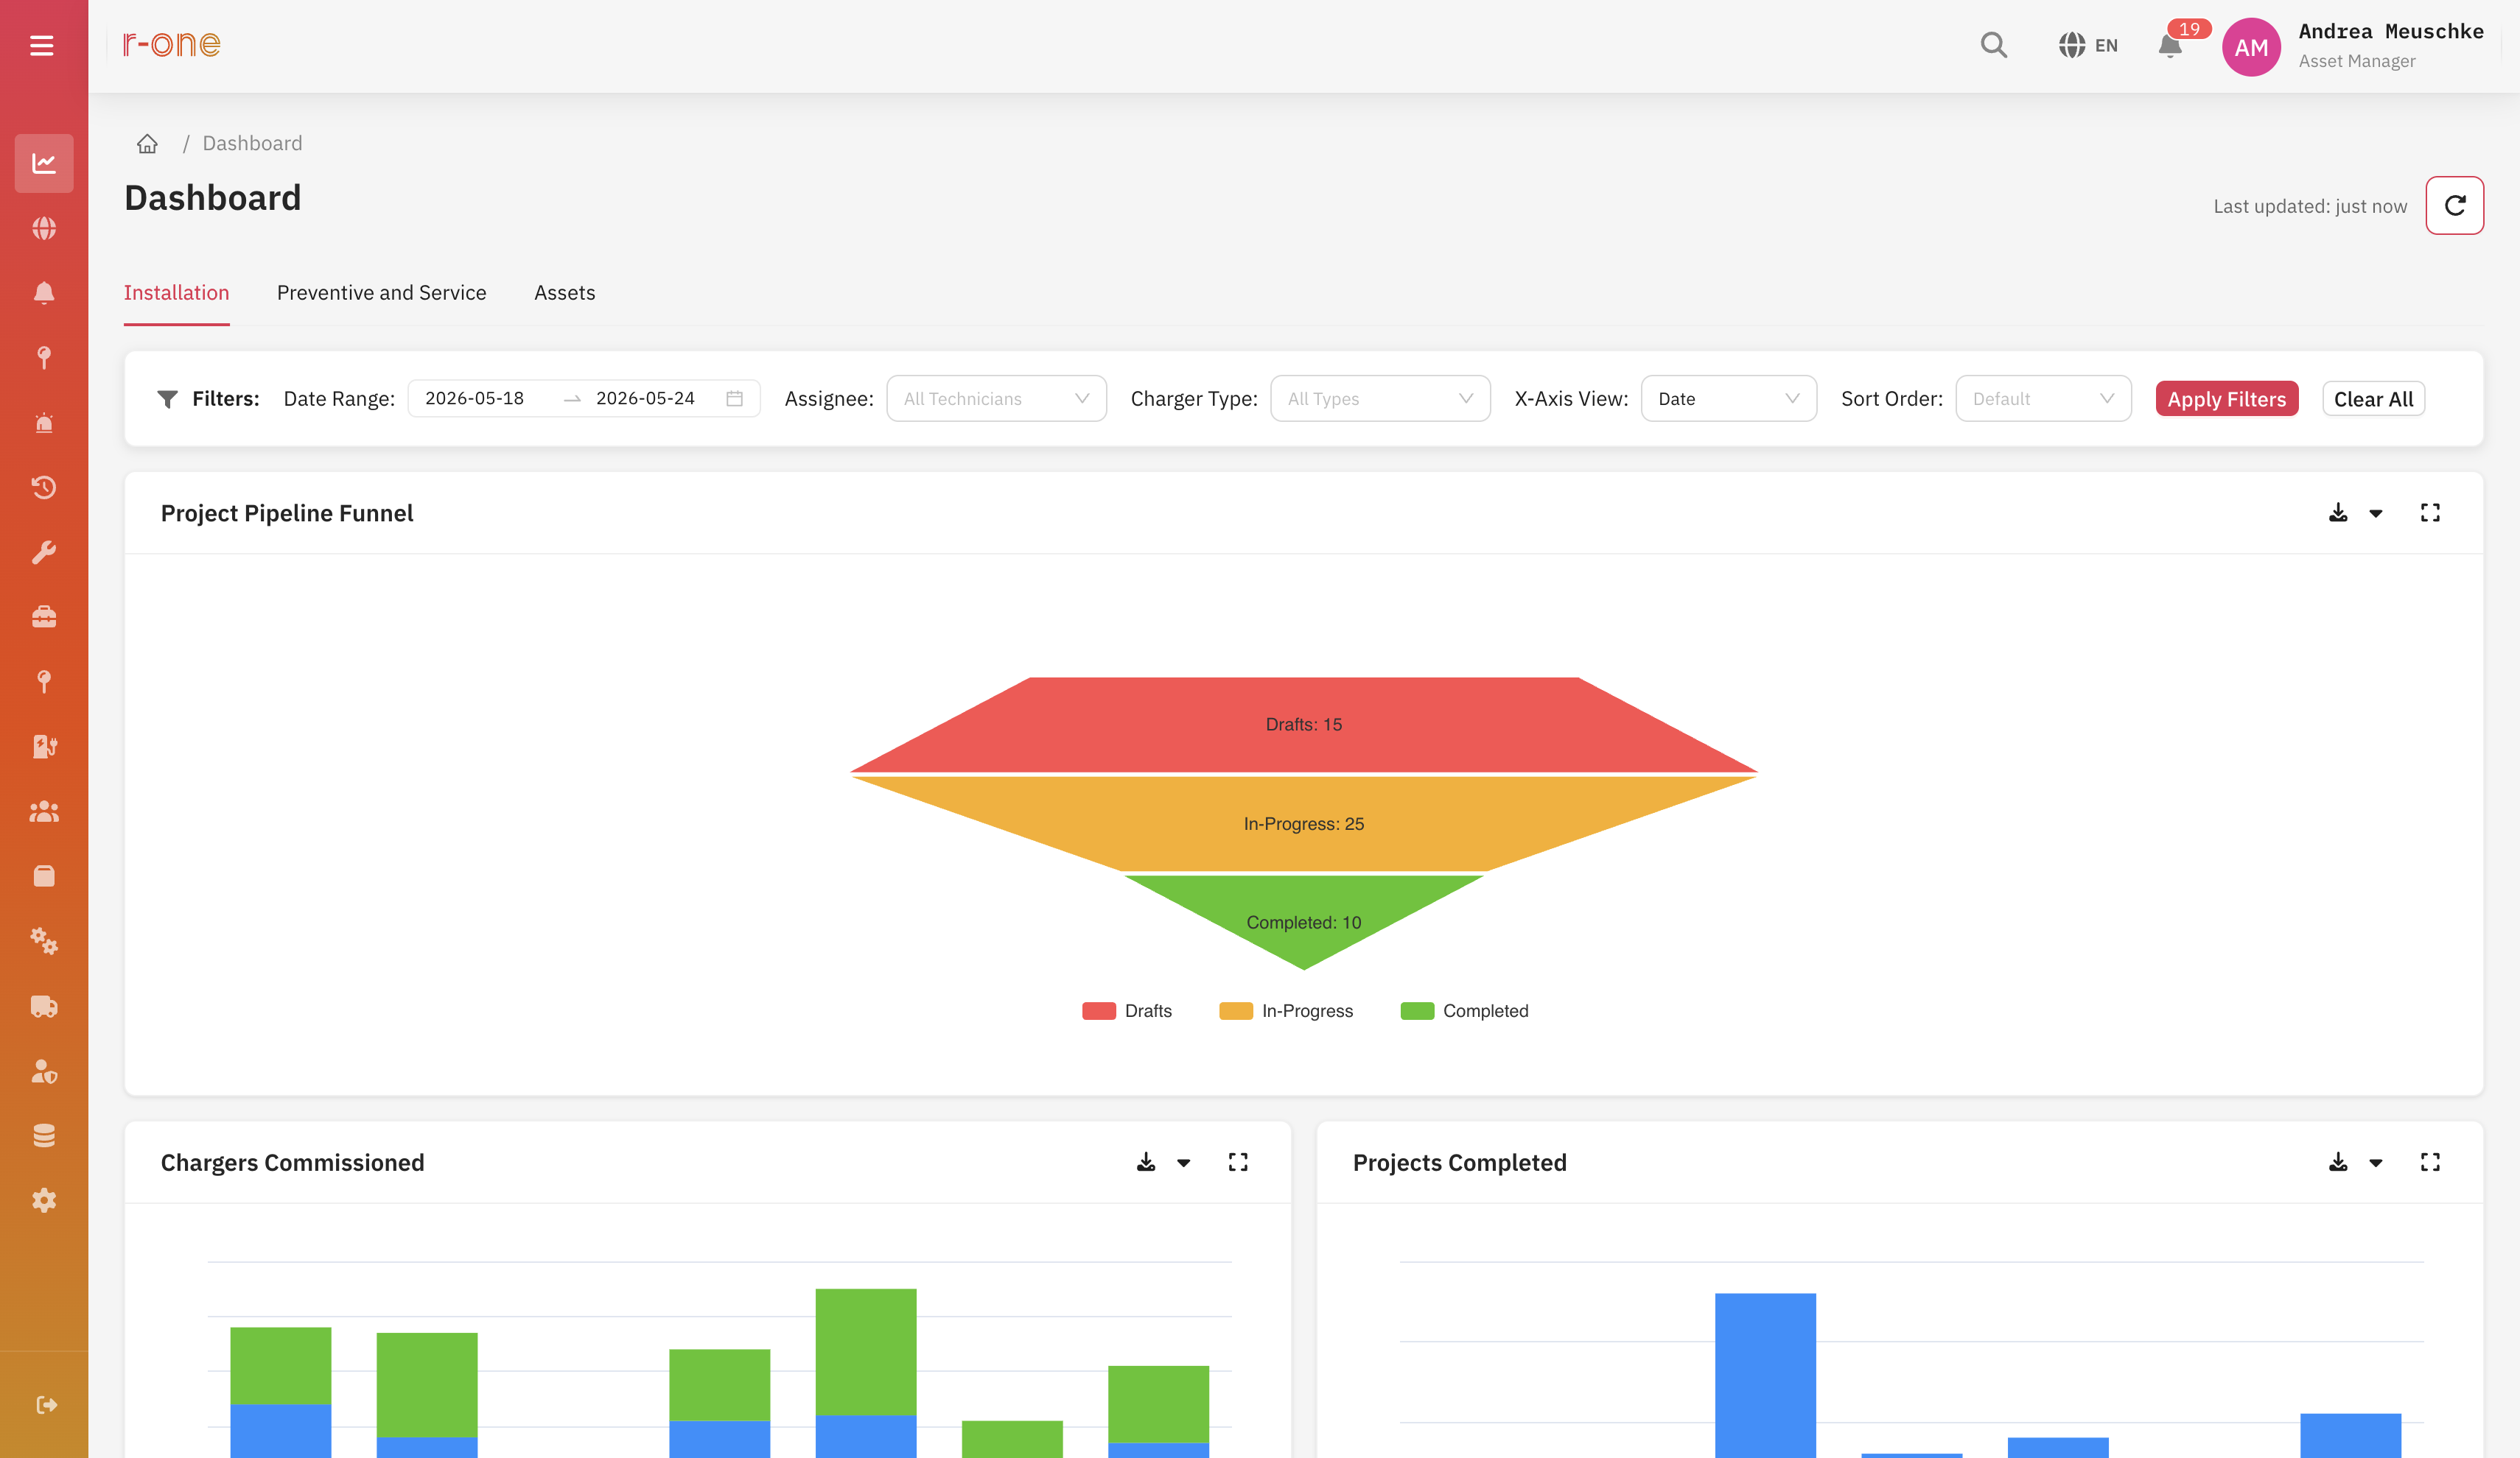Image resolution: width=2520 pixels, height=1458 pixels.
Task: Edit the end date 2026-05-24
Action: 645,398
